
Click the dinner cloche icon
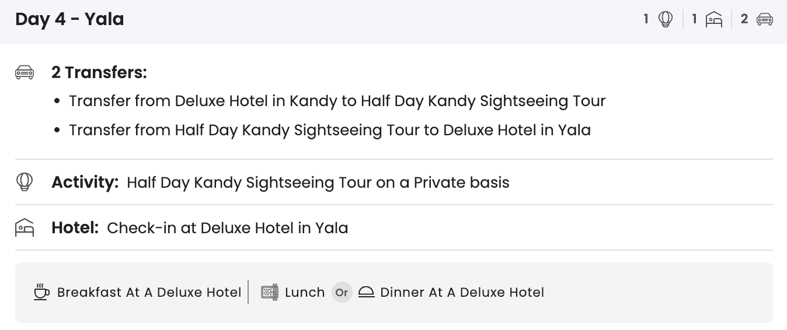tap(366, 292)
